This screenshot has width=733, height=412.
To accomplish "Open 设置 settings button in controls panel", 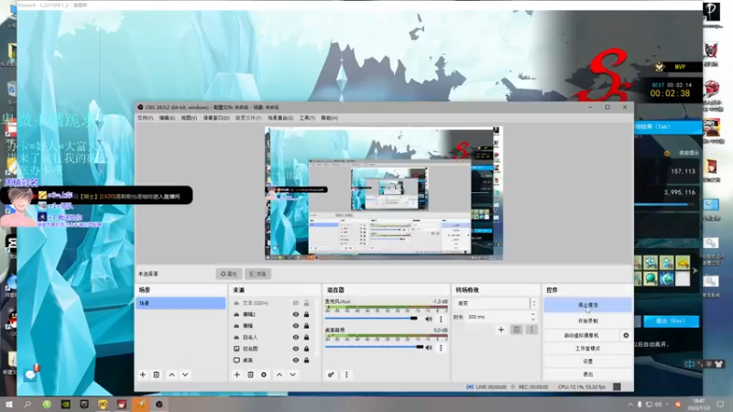I will pyautogui.click(x=587, y=361).
